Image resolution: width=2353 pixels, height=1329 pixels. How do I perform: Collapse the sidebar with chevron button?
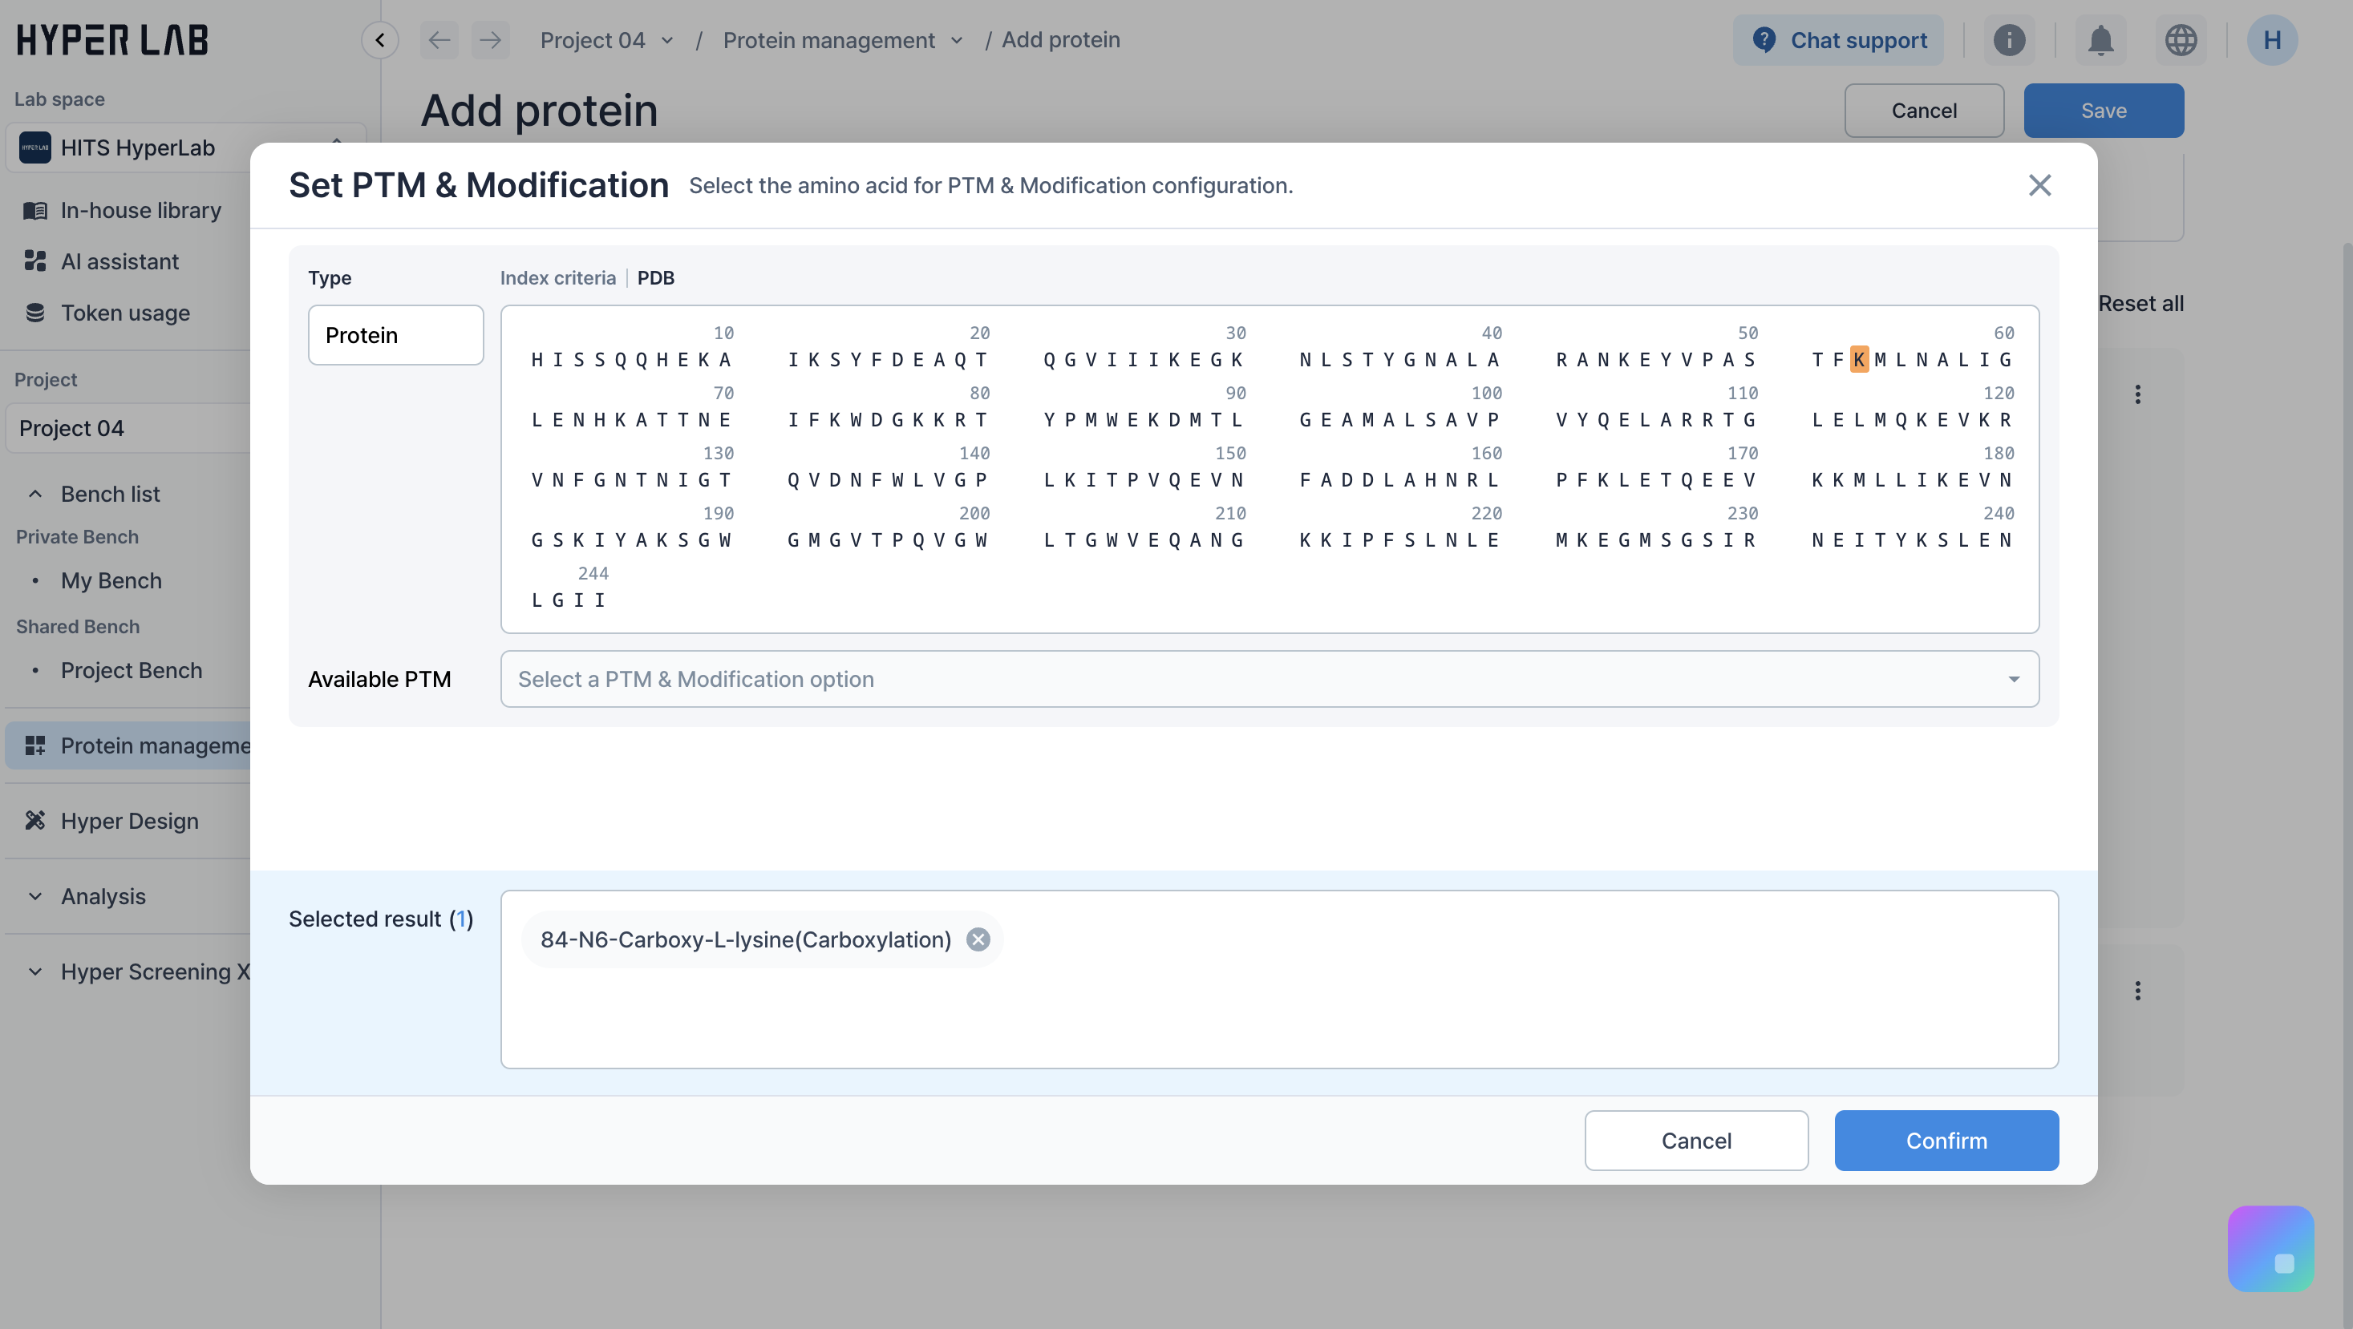(x=380, y=40)
